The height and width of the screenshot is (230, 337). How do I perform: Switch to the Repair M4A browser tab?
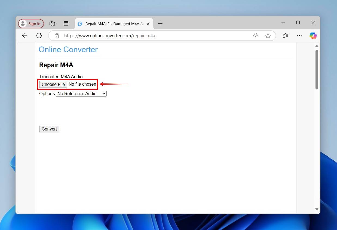(x=112, y=24)
